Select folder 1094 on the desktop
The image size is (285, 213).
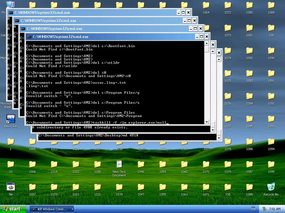(271, 144)
